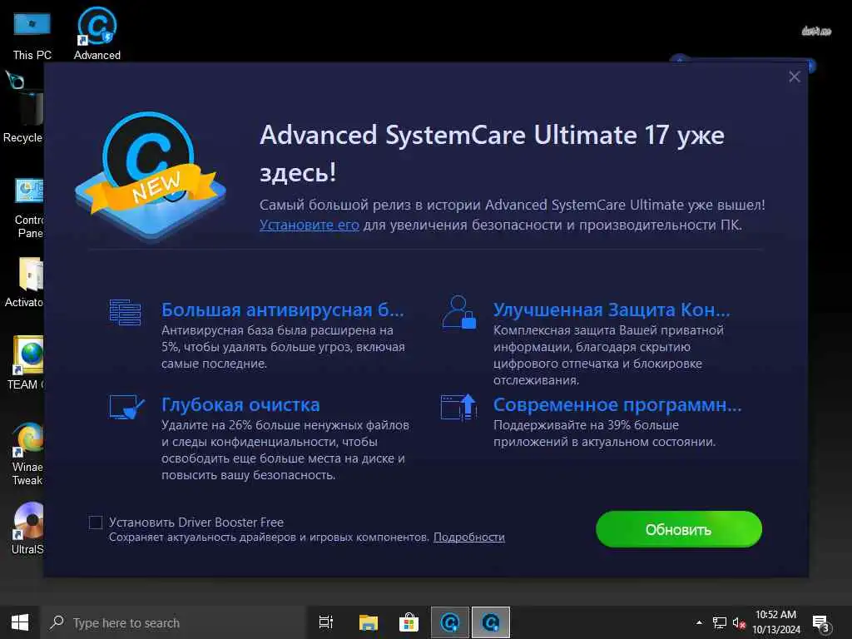Open the Advanced desktop shortcut
Viewport: 852px width, 639px height.
coord(97,33)
